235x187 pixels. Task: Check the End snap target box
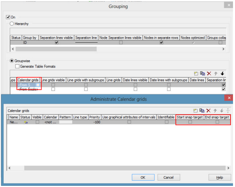pos(217,122)
